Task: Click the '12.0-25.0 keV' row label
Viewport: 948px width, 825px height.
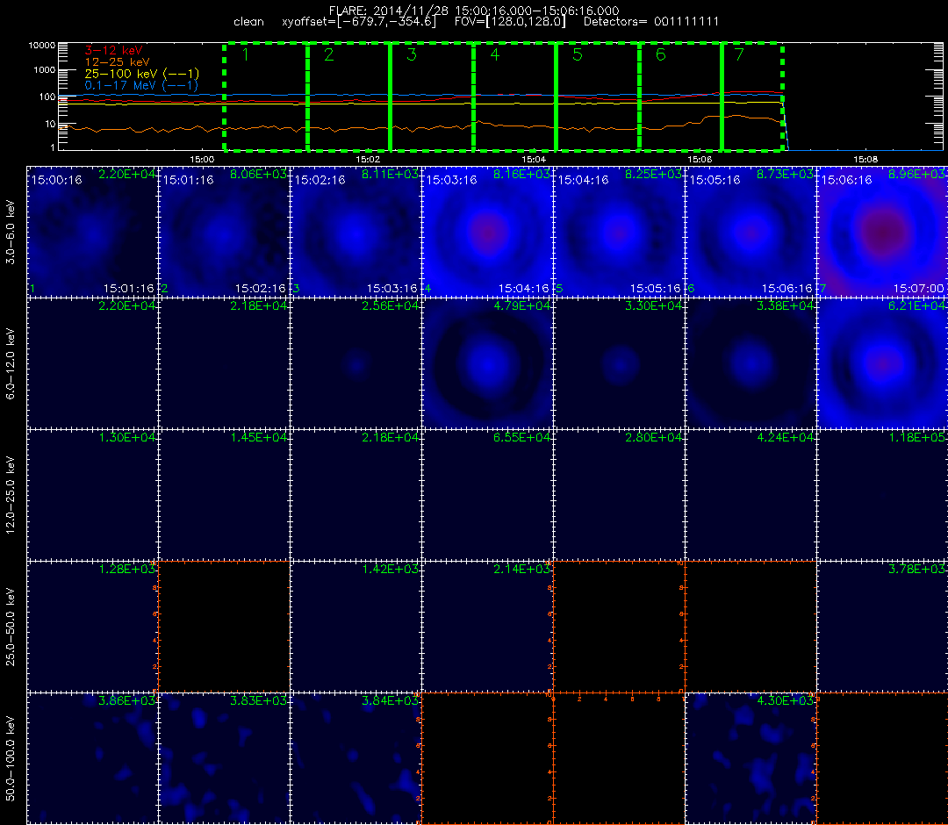Action: 11,495
